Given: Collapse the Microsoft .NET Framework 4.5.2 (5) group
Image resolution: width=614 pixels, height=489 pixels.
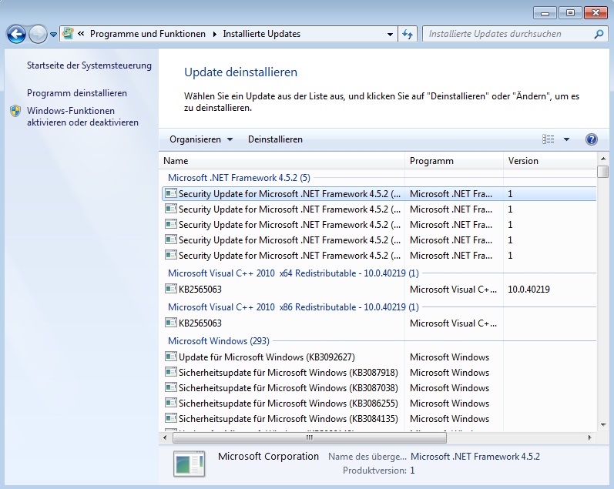Looking at the screenshot, I should [x=239, y=178].
